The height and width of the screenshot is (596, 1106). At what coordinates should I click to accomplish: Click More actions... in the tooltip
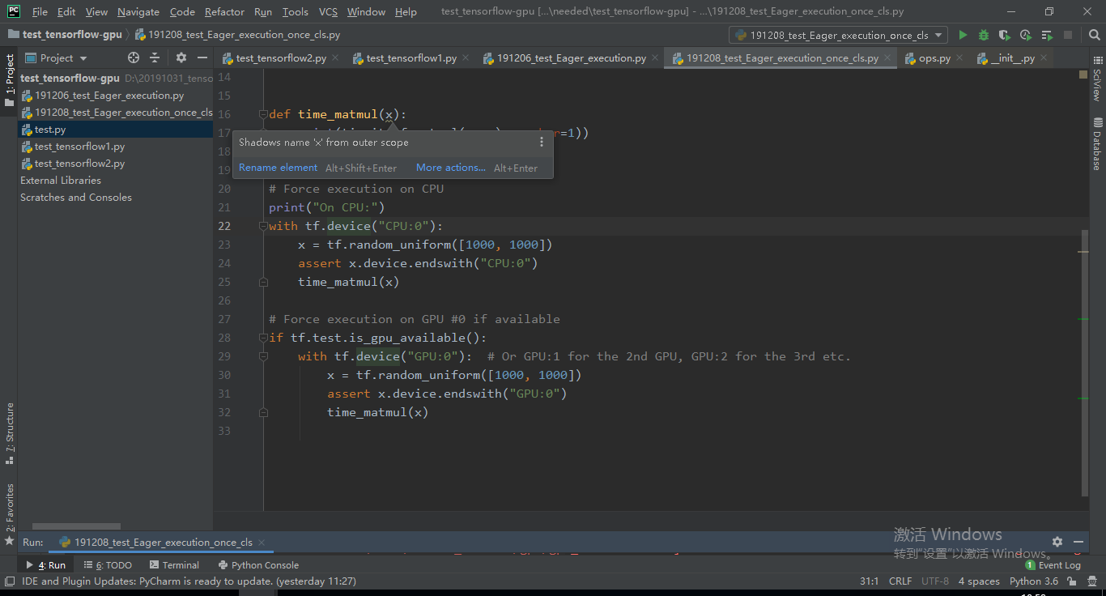click(451, 168)
